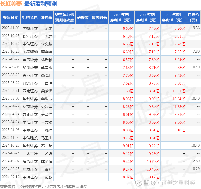The height and width of the screenshot is (189, 201).
Task: Select the 海通证券 institution cell
Action: click(x=30, y=161)
